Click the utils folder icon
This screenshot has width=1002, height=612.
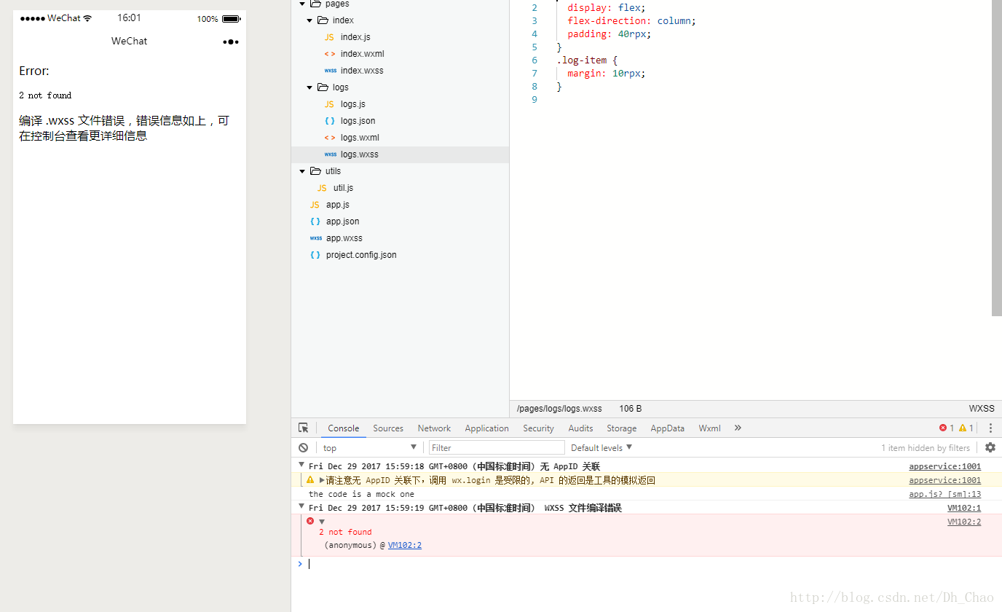pyautogui.click(x=315, y=171)
